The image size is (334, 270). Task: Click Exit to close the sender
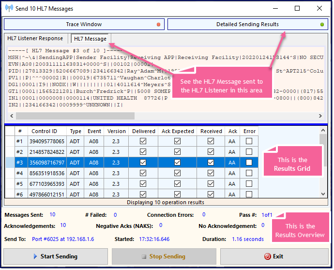pyautogui.click(x=274, y=256)
